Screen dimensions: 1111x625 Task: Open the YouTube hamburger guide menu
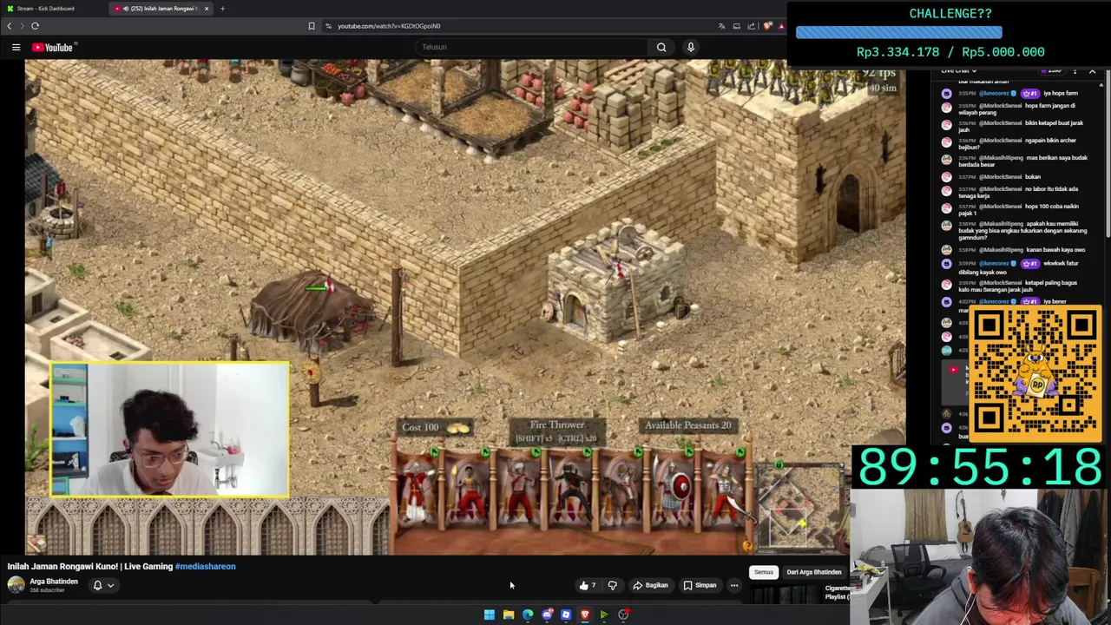pyautogui.click(x=16, y=48)
